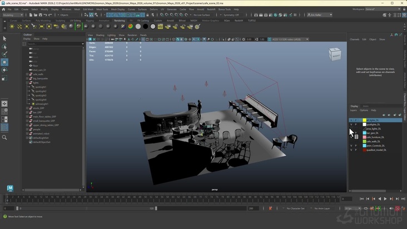The height and width of the screenshot is (229, 407).
Task: Open the ACES 1.0 SDR-video view transform dropdown
Action: [290, 39]
